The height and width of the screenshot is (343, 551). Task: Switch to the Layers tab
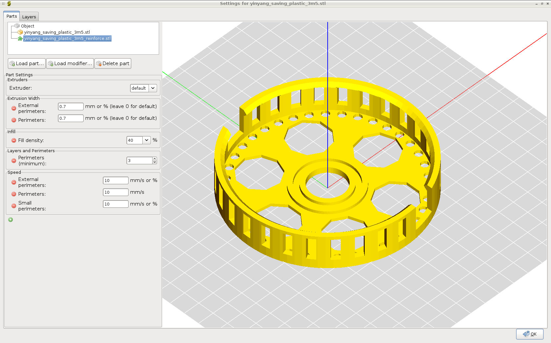click(x=29, y=17)
